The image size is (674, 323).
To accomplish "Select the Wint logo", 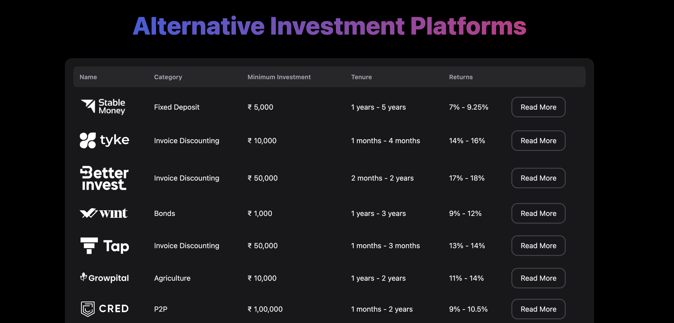I will click(104, 213).
